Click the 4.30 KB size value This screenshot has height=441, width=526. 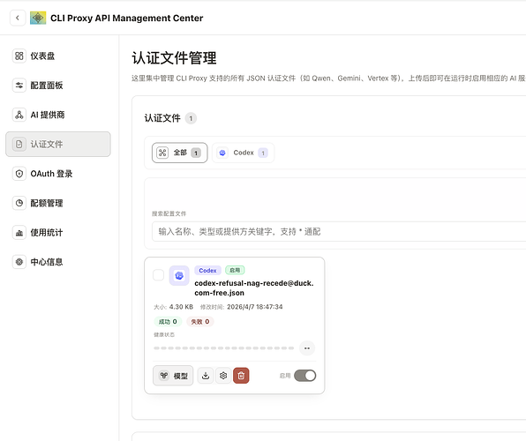coord(181,307)
